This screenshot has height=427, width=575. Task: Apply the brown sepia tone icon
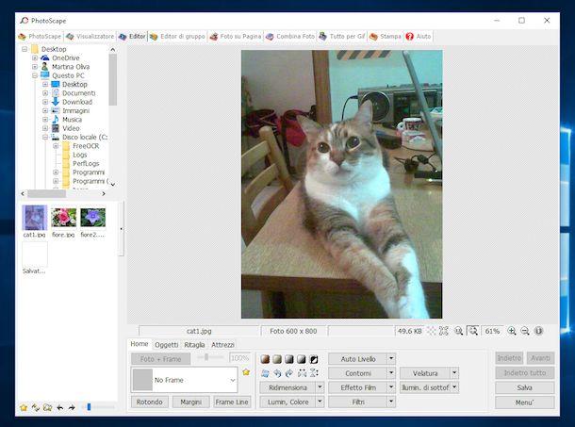point(265,359)
